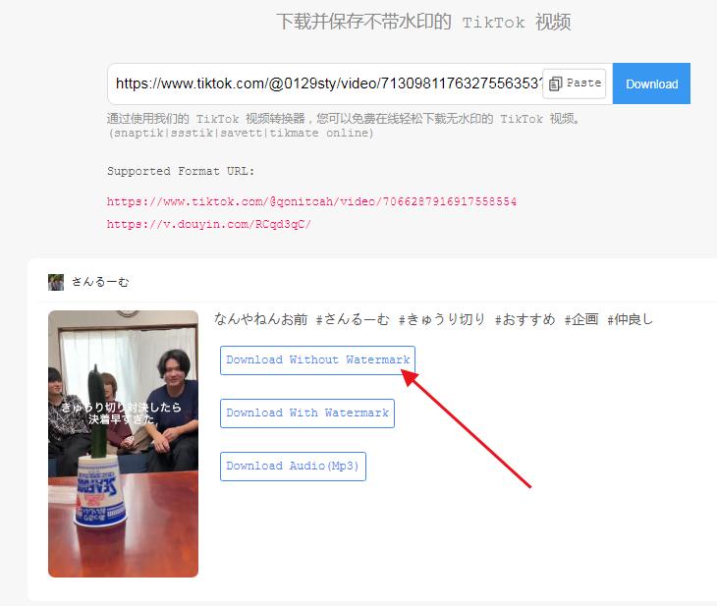Click the snaptik|ssstik|savett|tikmate online text
This screenshot has width=717, height=606.
pos(241,134)
